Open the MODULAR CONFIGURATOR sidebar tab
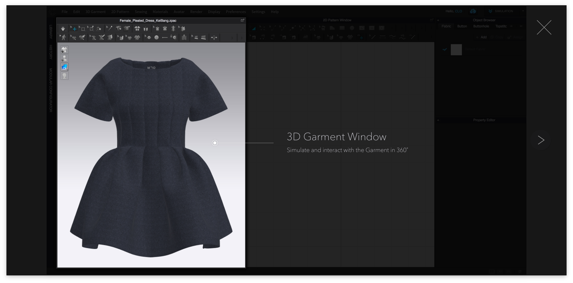This screenshot has height=283, width=573. coord(51,90)
